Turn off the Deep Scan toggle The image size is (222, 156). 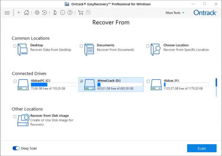(x=16, y=148)
